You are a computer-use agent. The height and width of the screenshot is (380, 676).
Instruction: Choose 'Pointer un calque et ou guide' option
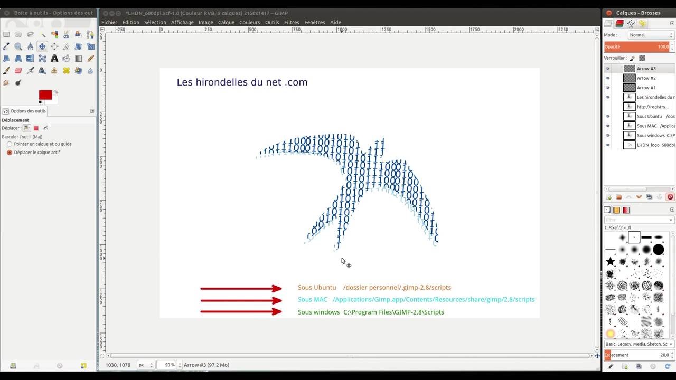40,144
